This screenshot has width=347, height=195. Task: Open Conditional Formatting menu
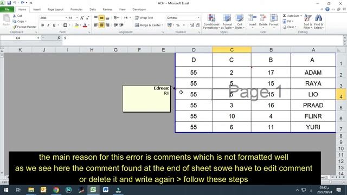211,22
